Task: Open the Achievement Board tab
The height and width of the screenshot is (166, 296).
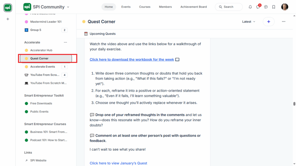Action: 193,7
